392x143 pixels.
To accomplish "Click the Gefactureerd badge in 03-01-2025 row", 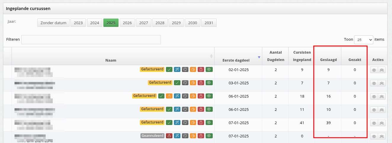I will pos(160,83).
